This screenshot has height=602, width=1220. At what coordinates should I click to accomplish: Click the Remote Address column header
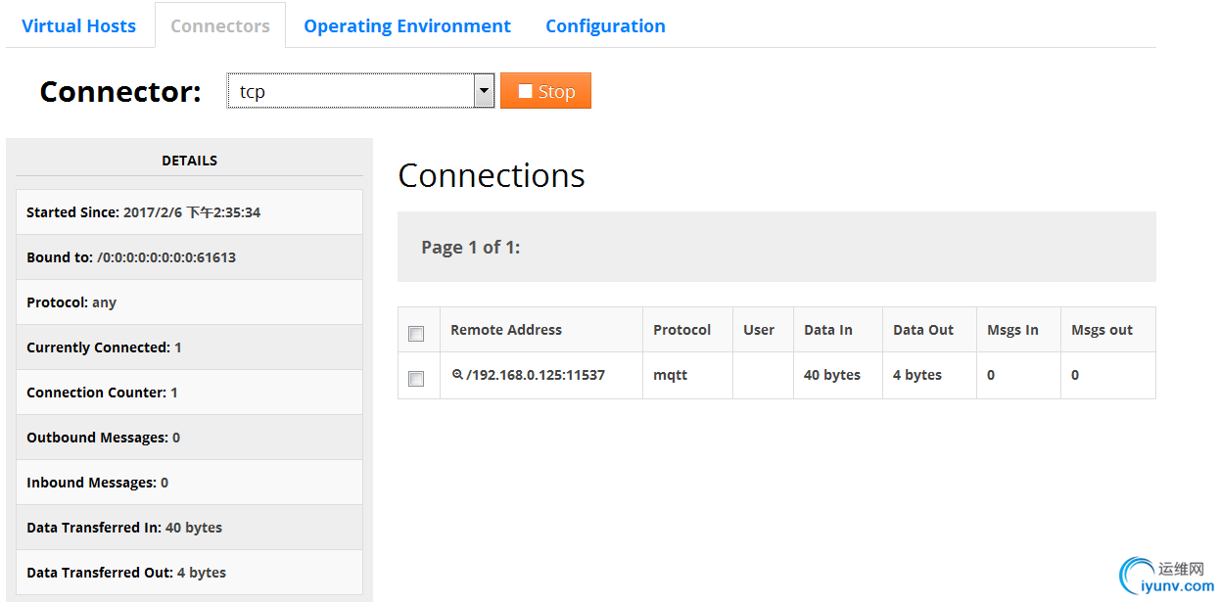click(x=506, y=330)
